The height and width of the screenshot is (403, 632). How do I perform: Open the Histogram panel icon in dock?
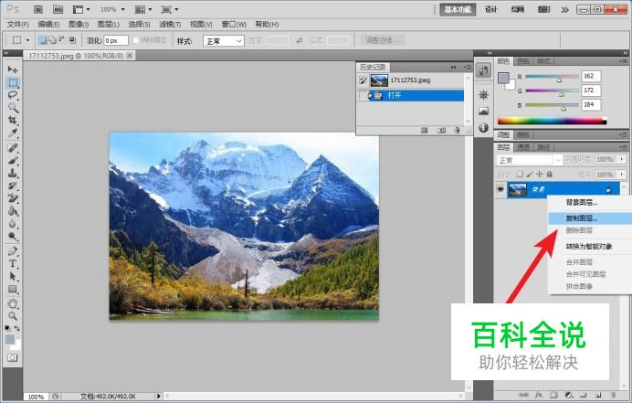pos(483,111)
